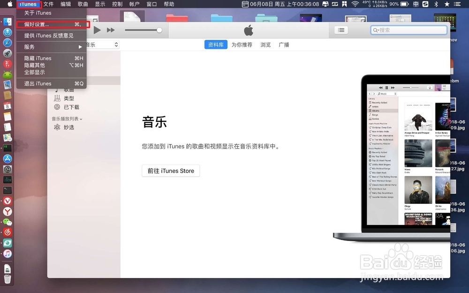Open the Notification Center icon

[457, 4]
